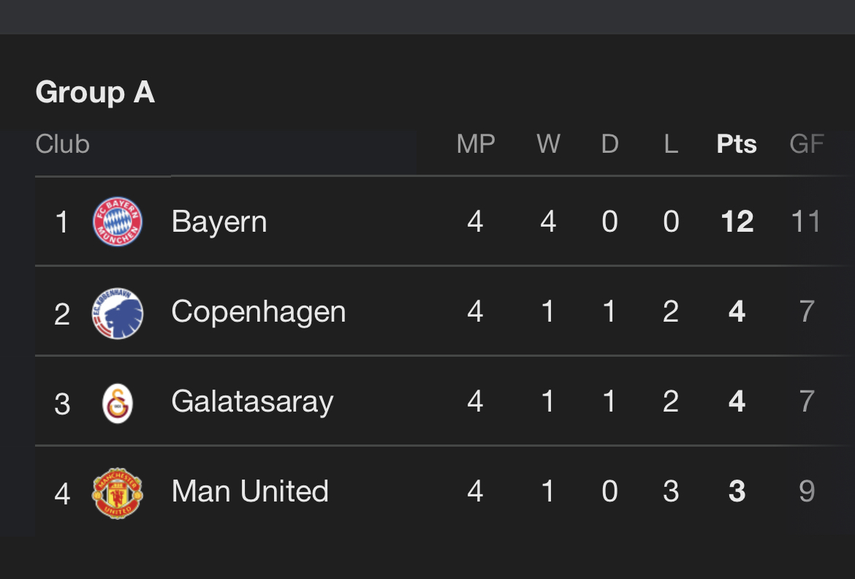The width and height of the screenshot is (855, 579).
Task: Click the L column header
Action: pyautogui.click(x=672, y=144)
